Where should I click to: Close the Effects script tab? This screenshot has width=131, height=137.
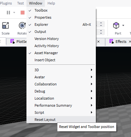pos(130,42)
